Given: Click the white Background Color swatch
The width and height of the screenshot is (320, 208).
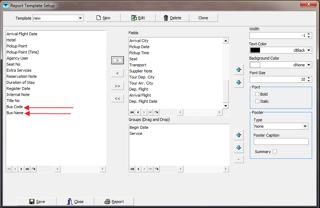Looking at the screenshot, I should point(255,65).
